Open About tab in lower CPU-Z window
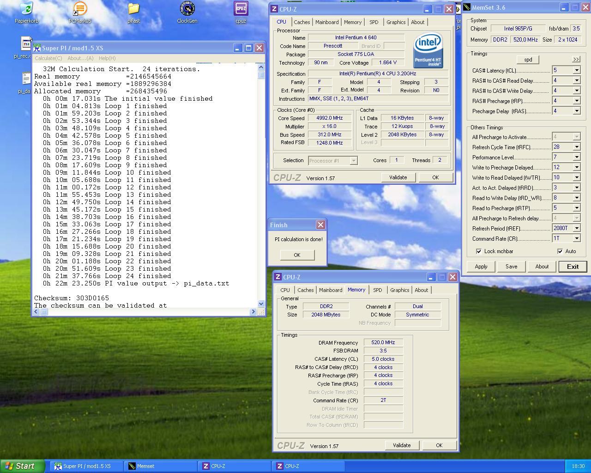591x473 pixels. tap(421, 290)
